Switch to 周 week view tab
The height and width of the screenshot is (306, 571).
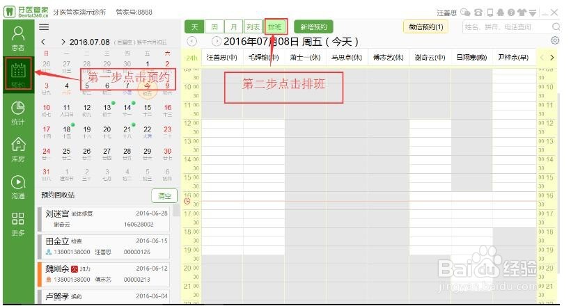(x=214, y=27)
